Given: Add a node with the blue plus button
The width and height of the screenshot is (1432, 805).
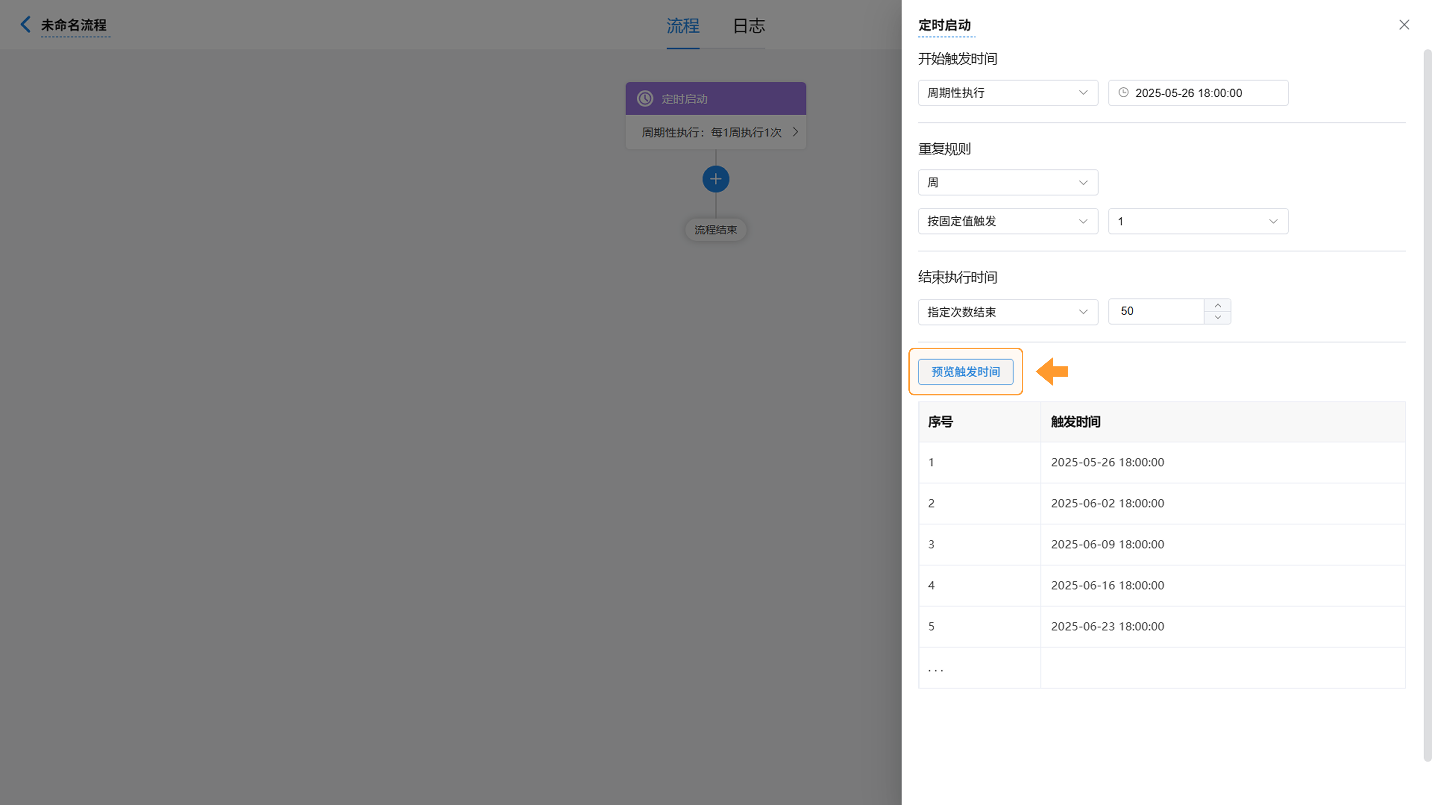Looking at the screenshot, I should point(716,179).
